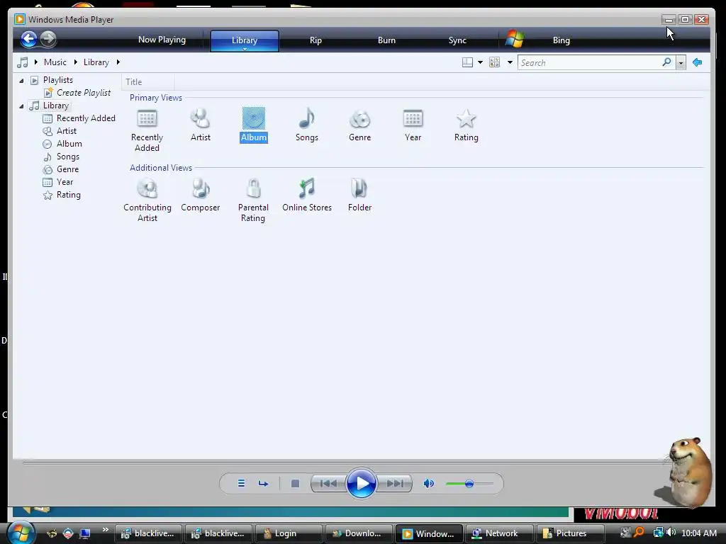Switch to the Now Playing tab

coord(162,40)
